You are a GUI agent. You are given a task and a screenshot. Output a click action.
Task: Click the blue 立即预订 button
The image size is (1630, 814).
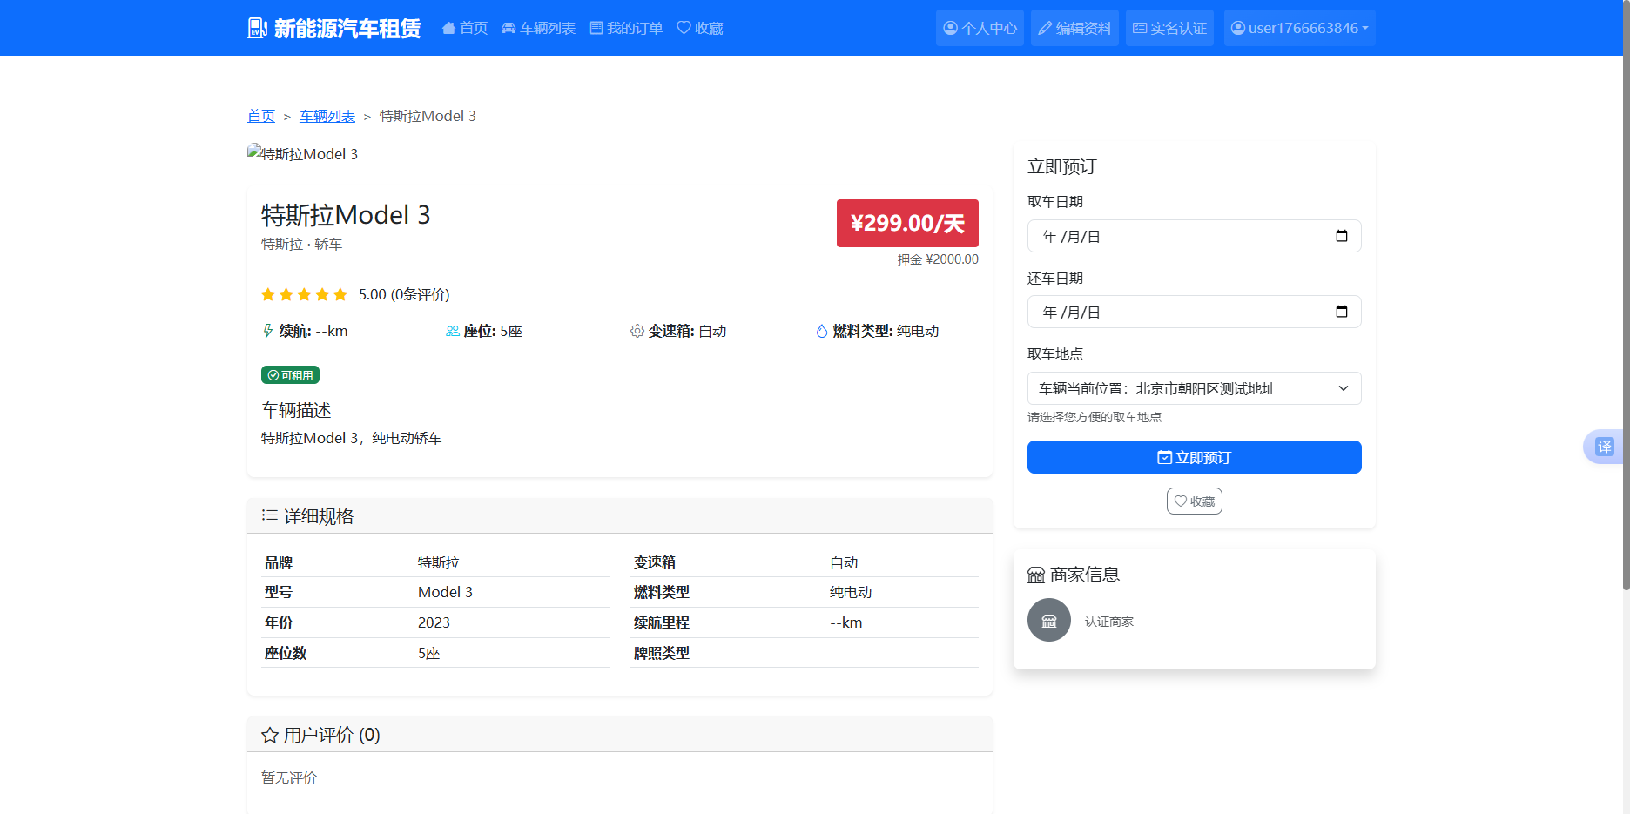point(1195,457)
